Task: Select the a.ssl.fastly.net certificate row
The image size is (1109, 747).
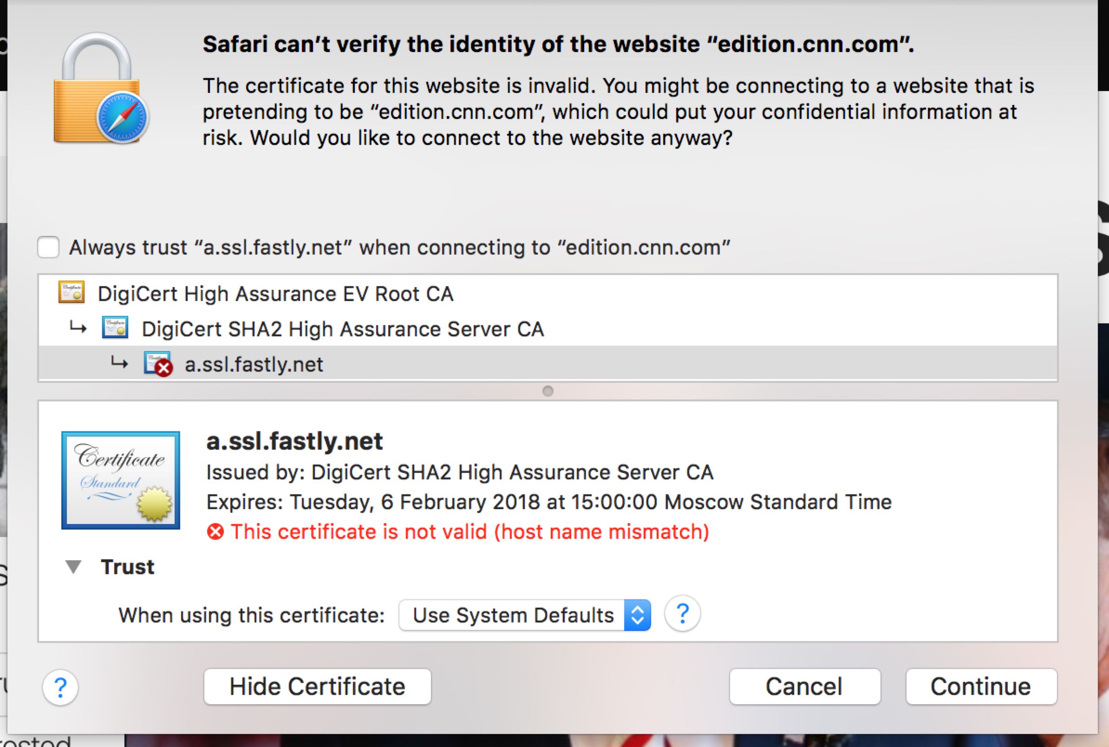Action: click(x=548, y=363)
